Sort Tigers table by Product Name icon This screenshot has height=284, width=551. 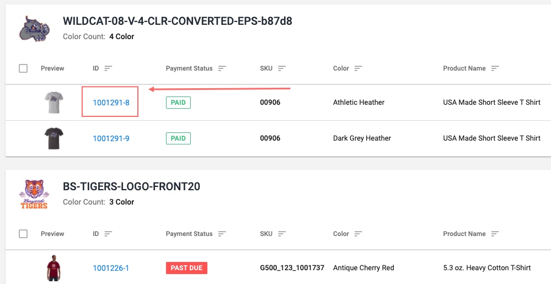pyautogui.click(x=495, y=234)
